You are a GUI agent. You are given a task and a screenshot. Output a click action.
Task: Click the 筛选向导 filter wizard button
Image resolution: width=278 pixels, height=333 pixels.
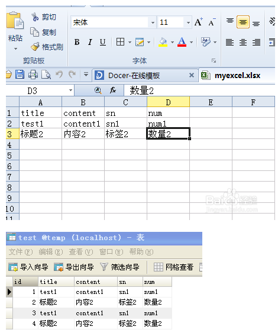(x=120, y=267)
